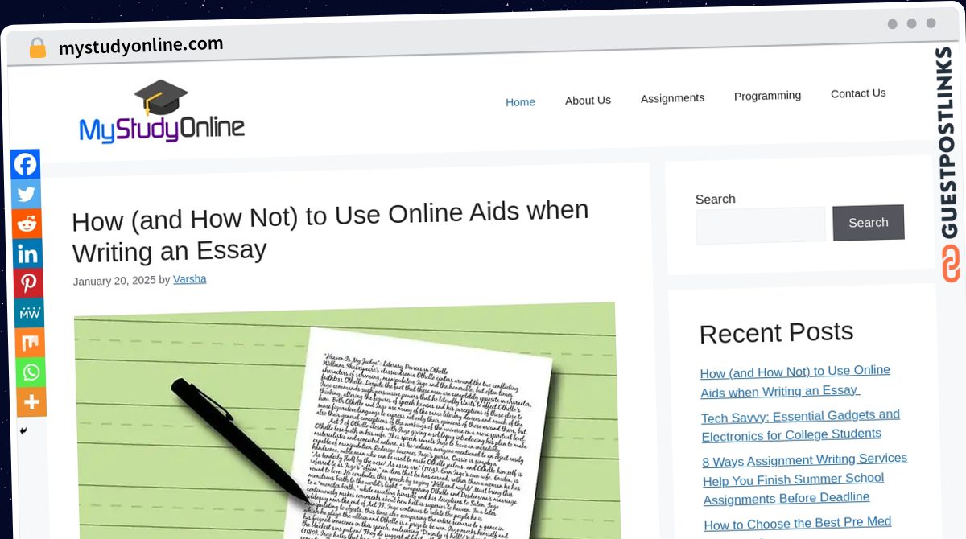Image resolution: width=966 pixels, height=539 pixels.
Task: Share the article on Pinterest
Action: pos(29,283)
